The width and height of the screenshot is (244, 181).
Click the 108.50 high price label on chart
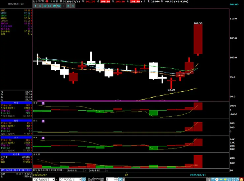198,23
